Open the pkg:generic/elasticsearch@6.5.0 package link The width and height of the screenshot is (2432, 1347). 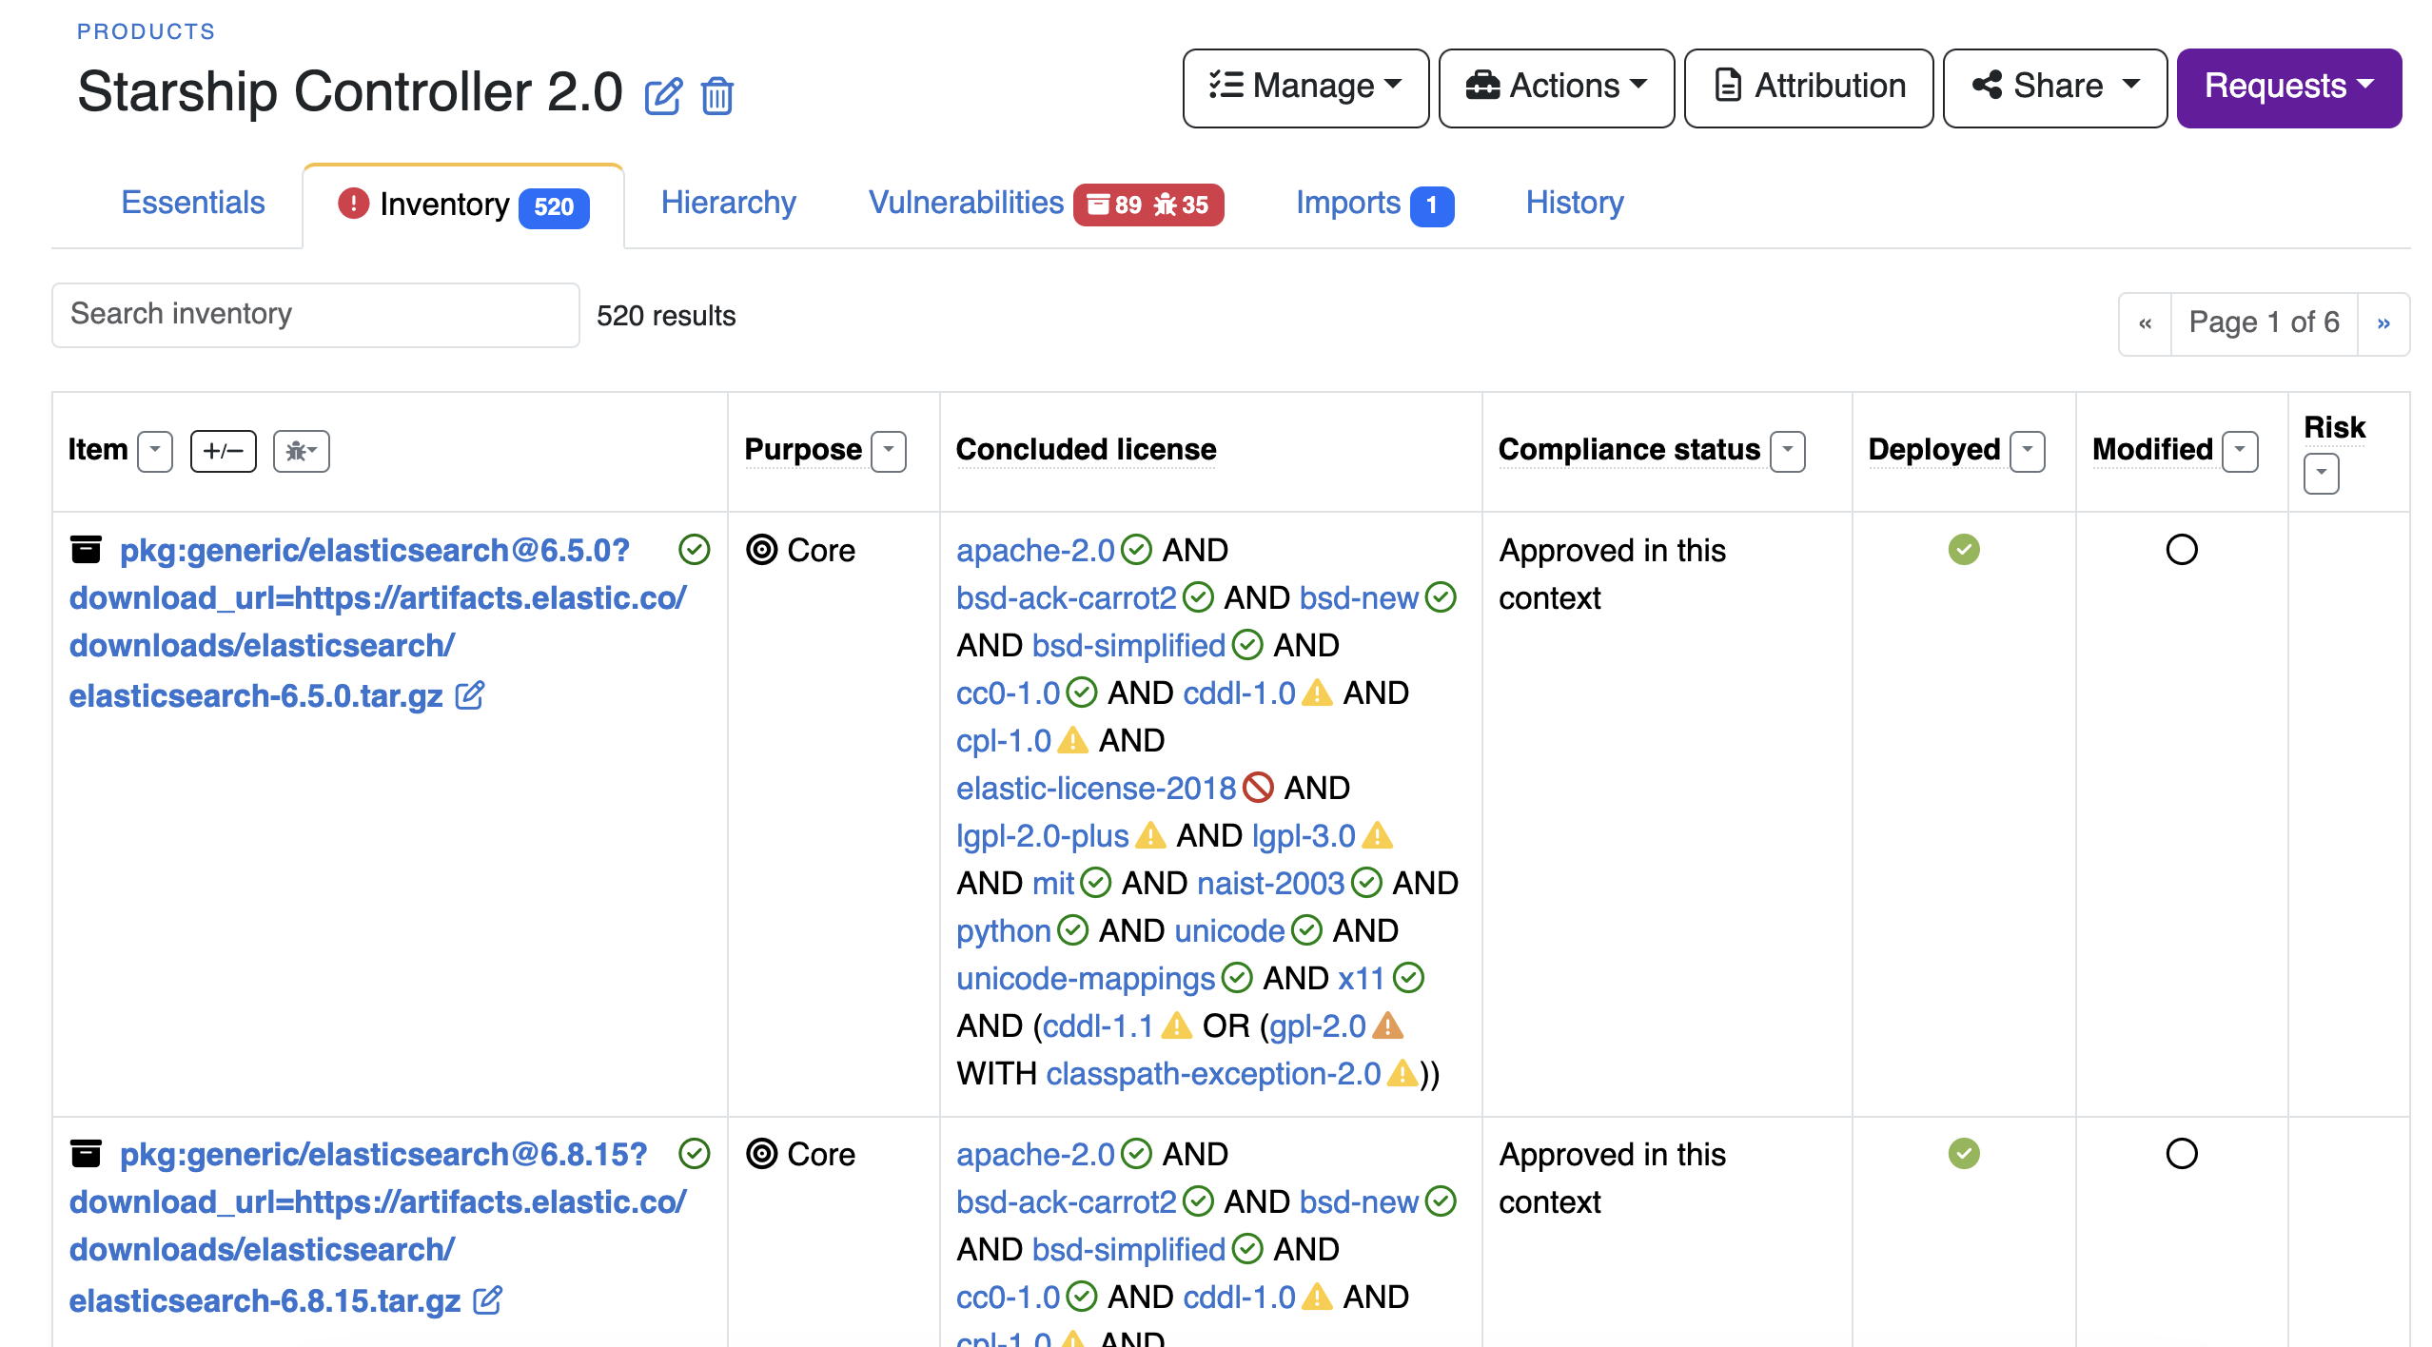tap(377, 622)
